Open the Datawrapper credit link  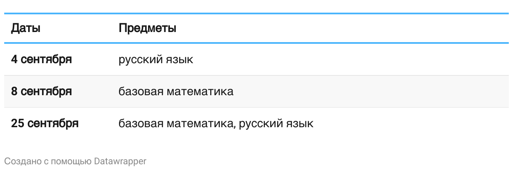pyautogui.click(x=120, y=161)
